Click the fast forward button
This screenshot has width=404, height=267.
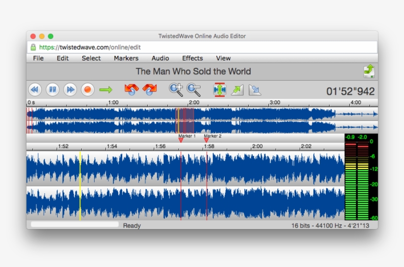pos(70,89)
